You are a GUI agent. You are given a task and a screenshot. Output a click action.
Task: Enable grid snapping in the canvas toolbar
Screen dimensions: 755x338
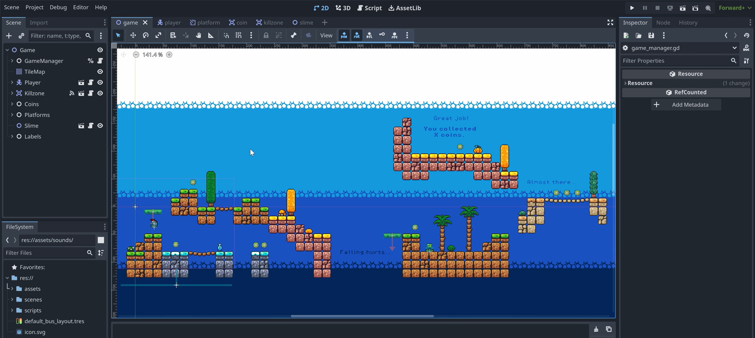point(238,35)
